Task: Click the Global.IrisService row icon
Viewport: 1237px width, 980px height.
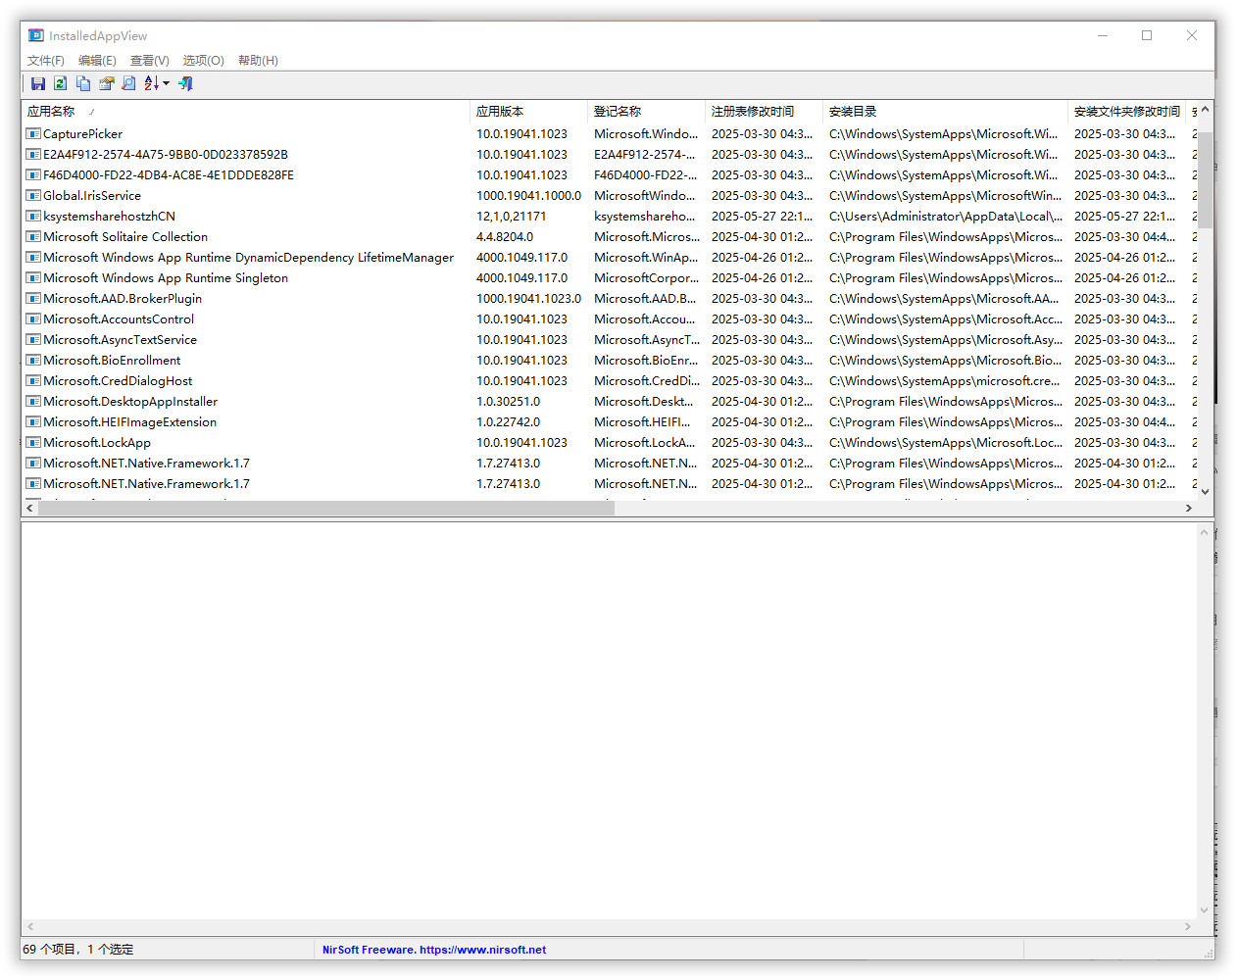Action: click(x=33, y=196)
